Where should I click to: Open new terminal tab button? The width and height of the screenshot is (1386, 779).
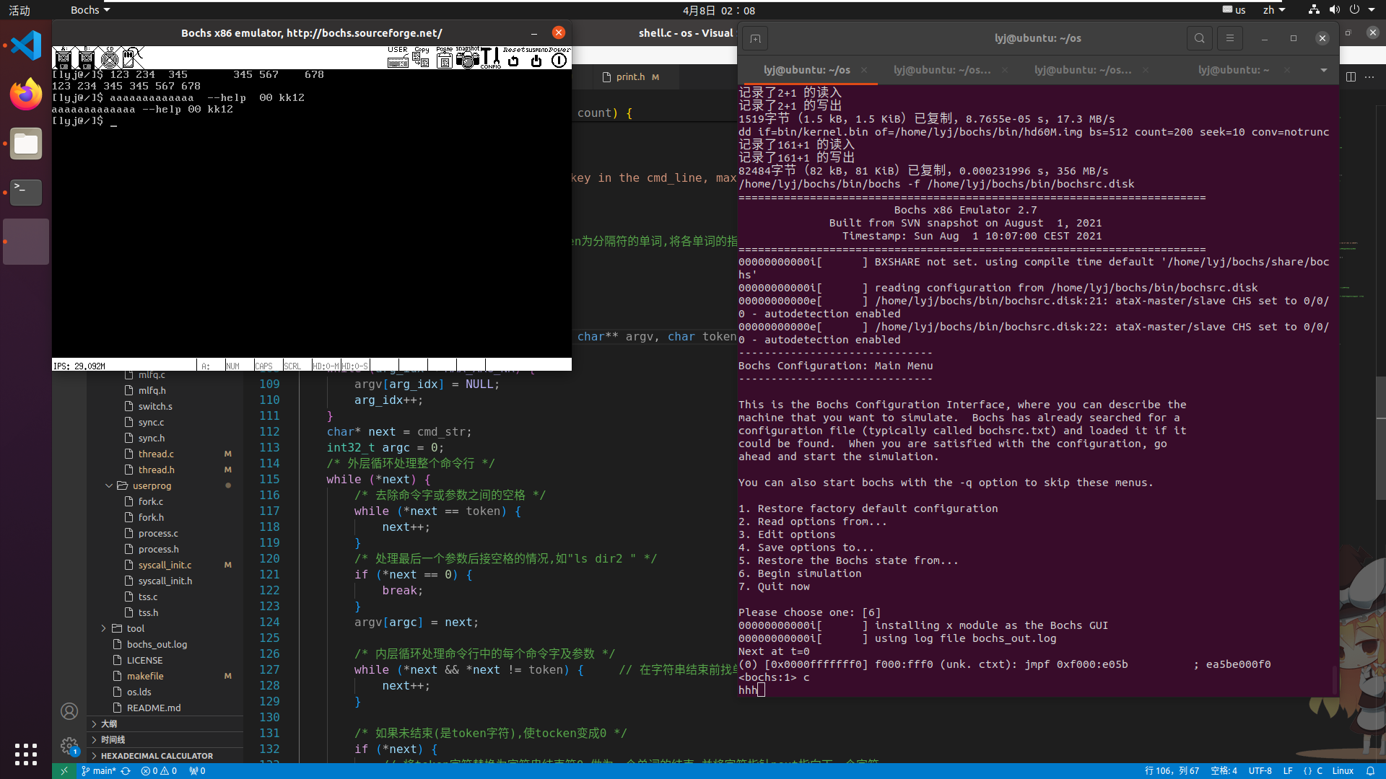(x=755, y=38)
